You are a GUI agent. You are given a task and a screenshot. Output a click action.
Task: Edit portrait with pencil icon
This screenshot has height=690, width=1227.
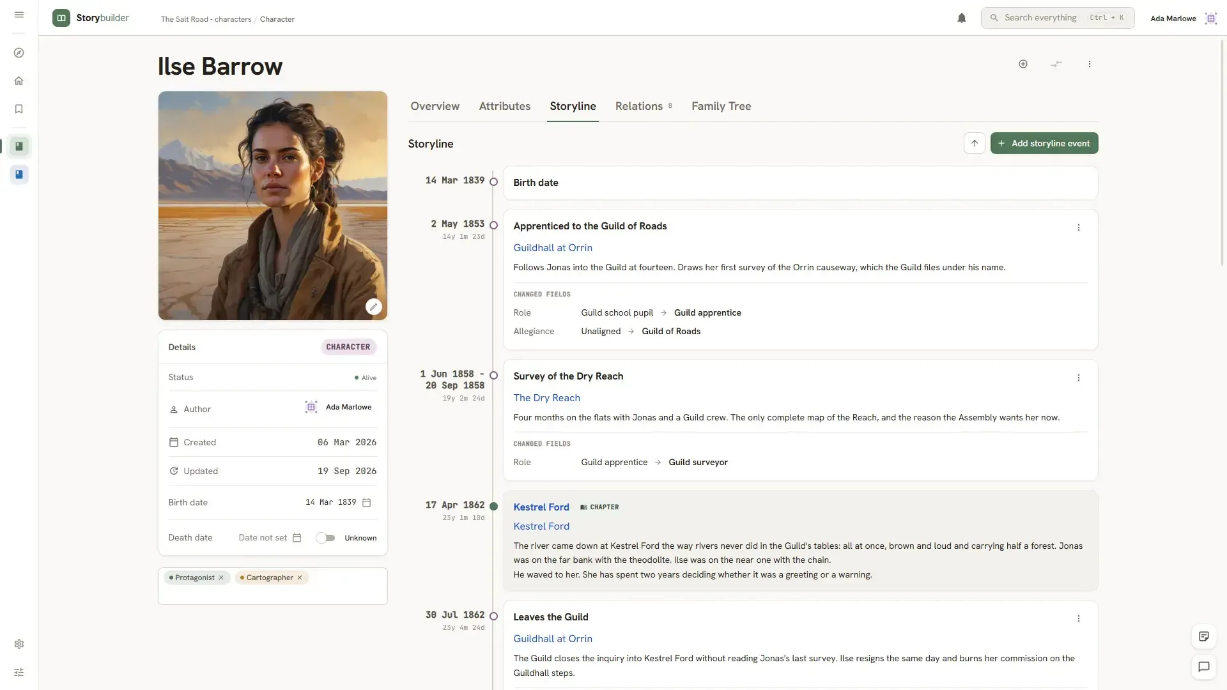pos(374,307)
